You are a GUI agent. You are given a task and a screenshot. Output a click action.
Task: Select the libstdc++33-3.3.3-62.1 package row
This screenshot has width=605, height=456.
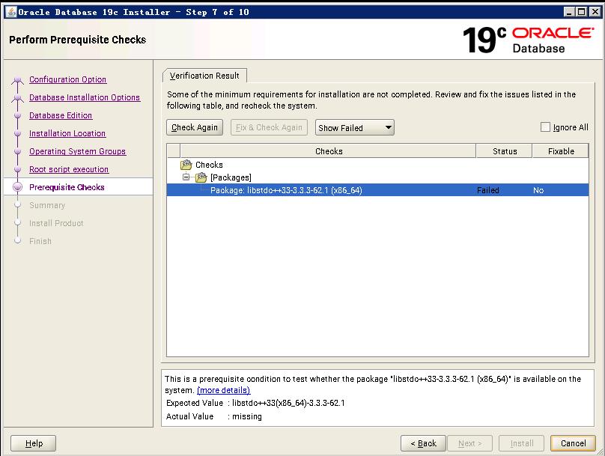click(x=377, y=190)
